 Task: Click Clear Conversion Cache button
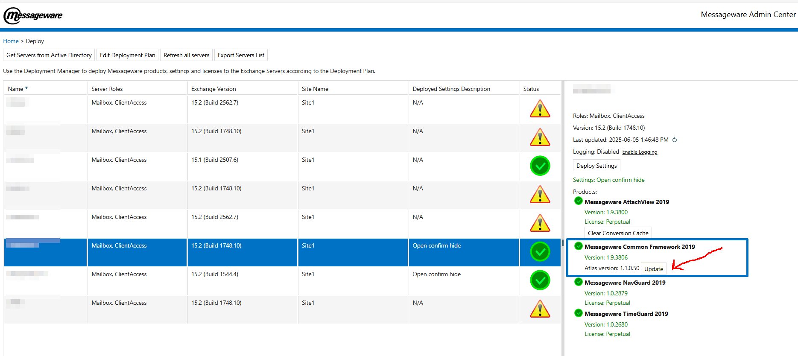(x=618, y=233)
